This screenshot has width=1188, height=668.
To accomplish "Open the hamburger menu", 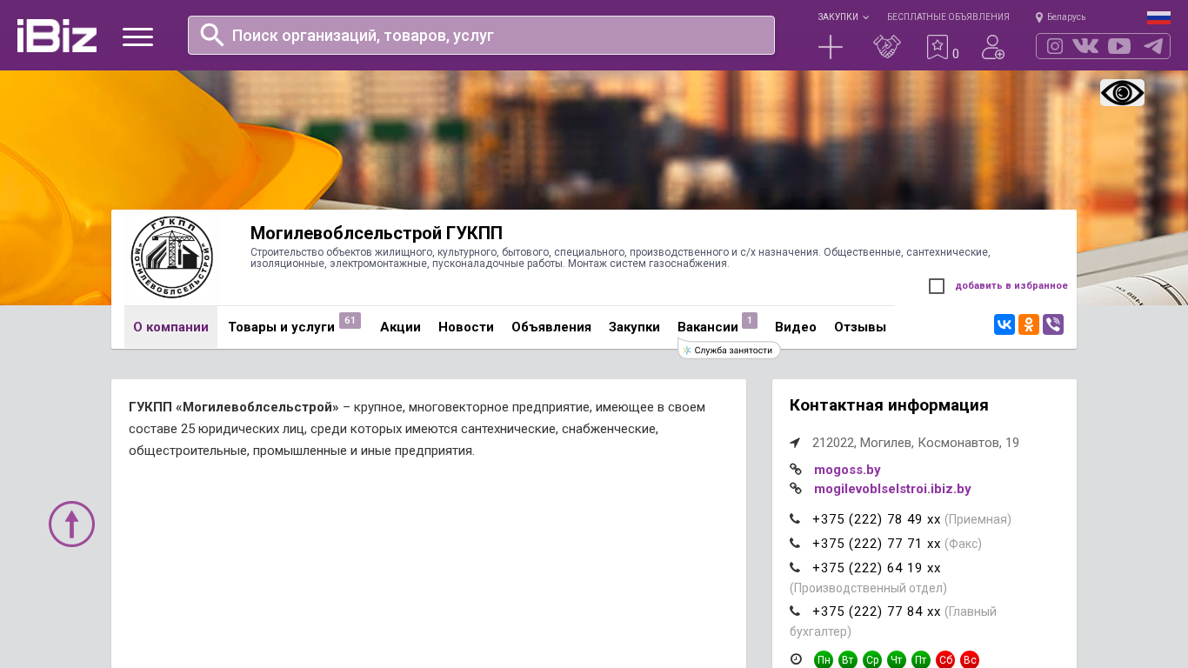I will pos(137,37).
